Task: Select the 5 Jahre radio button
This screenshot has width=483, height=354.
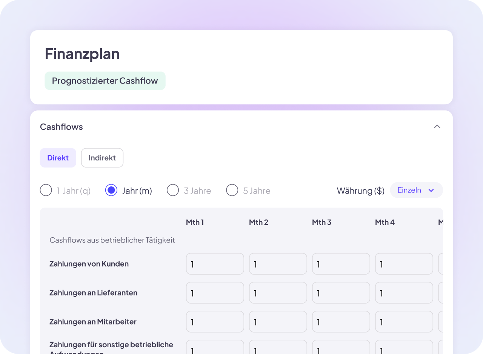Action: [x=232, y=190]
